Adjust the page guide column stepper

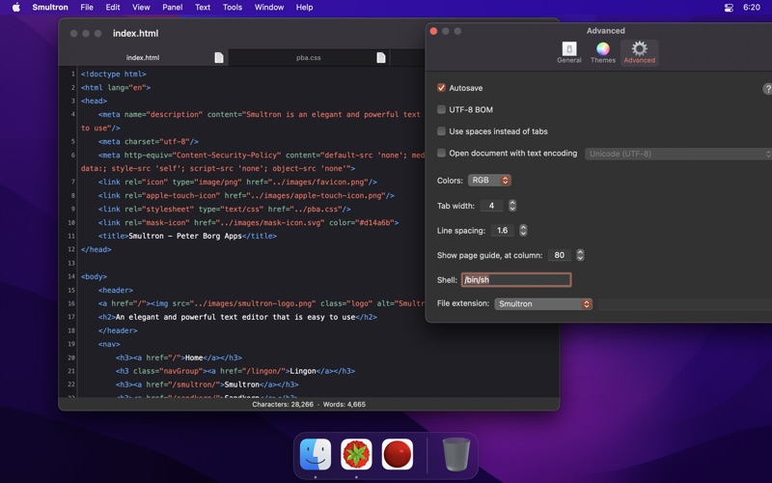tap(580, 255)
